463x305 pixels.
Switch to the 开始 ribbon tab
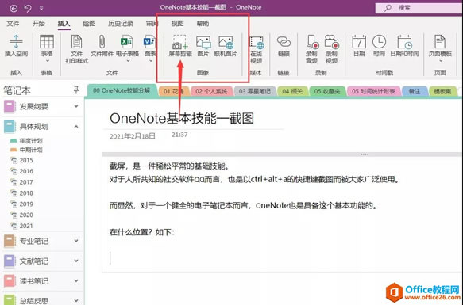coord(39,24)
